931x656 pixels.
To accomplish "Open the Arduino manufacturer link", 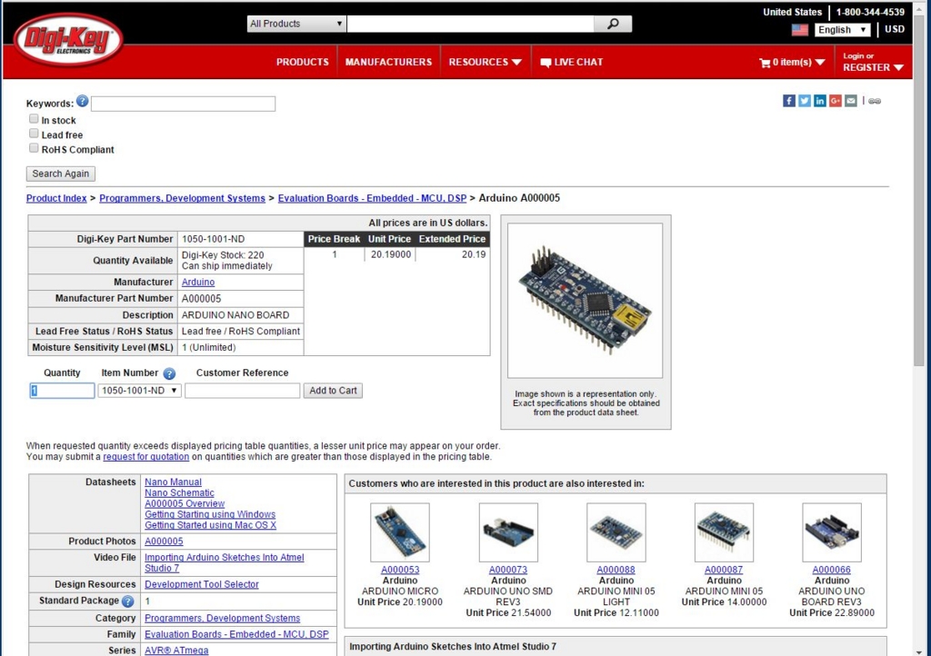I will click(198, 283).
